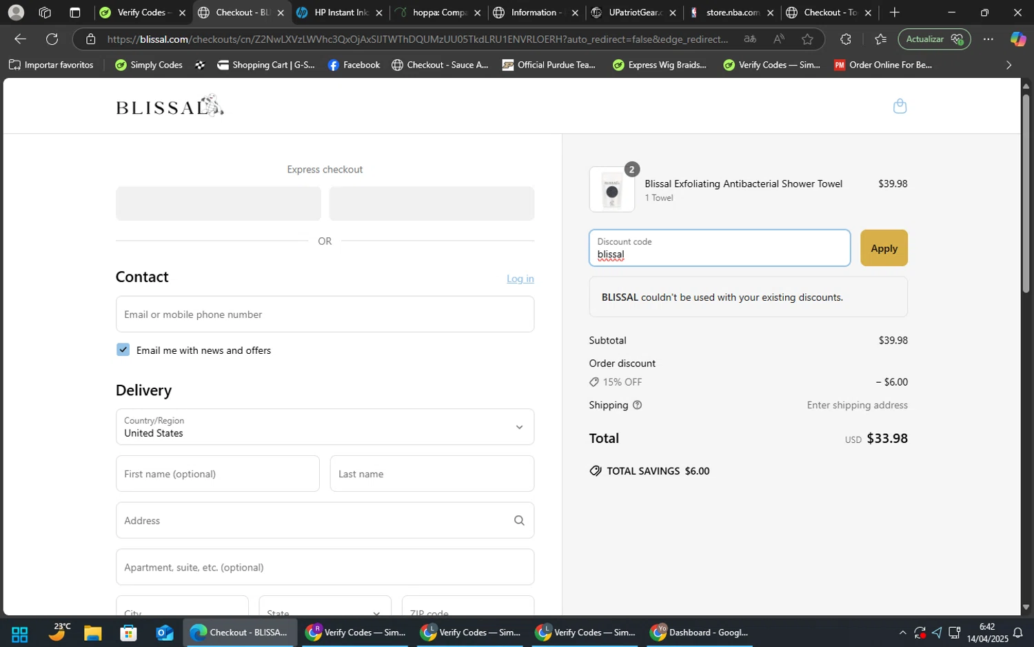Open browser extensions puzzle icon

[x=846, y=39]
